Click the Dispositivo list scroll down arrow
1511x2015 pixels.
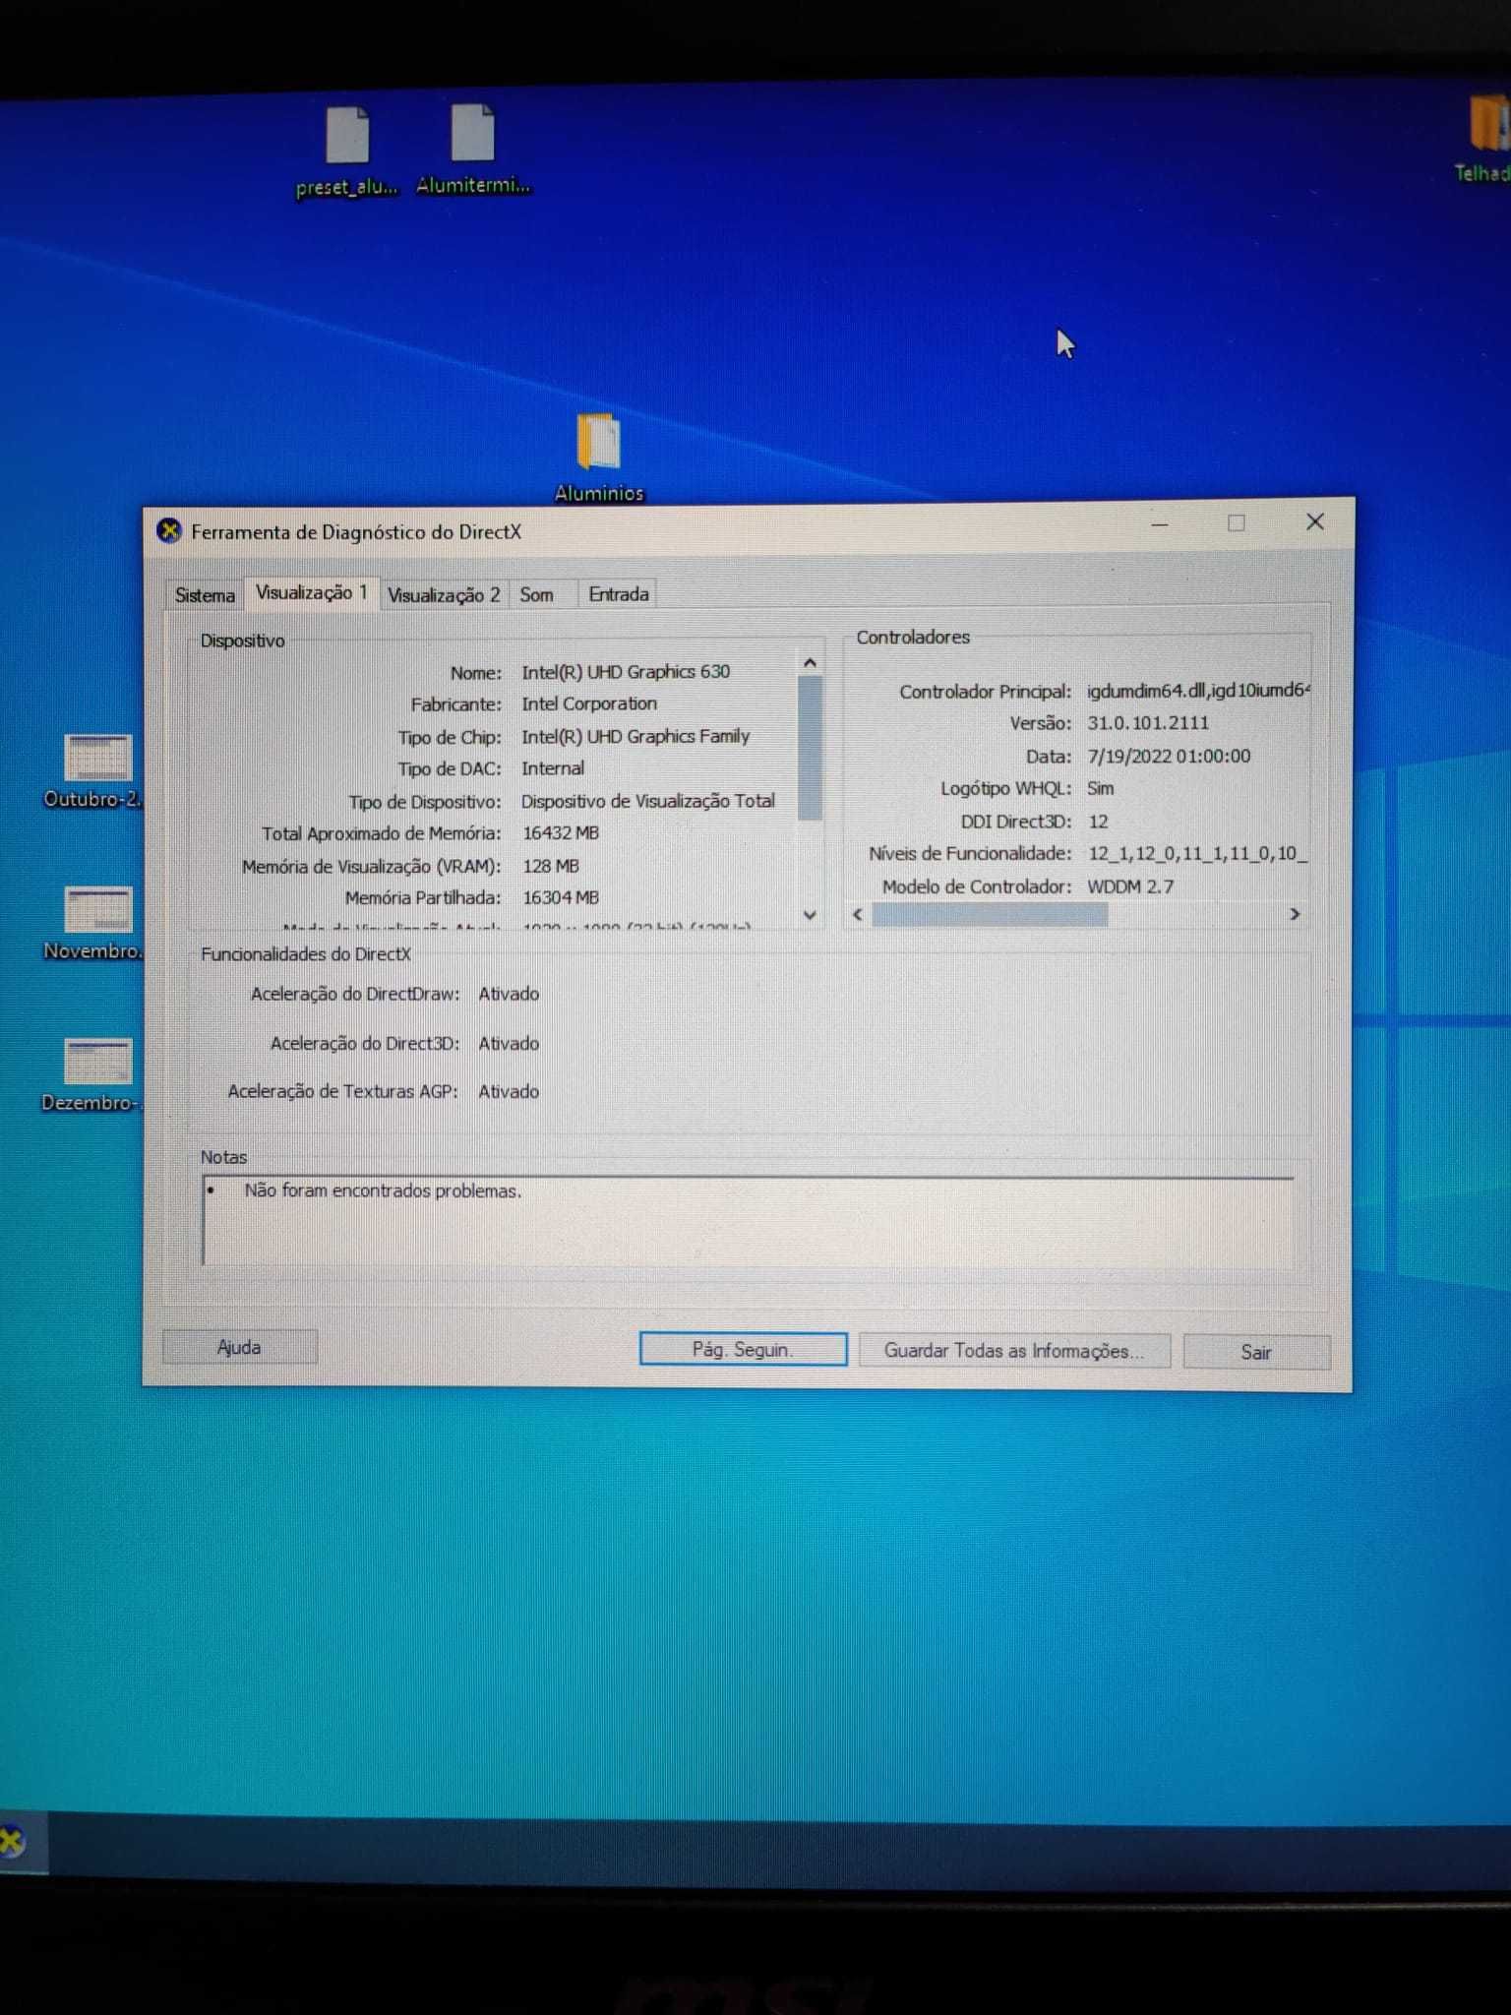(810, 914)
